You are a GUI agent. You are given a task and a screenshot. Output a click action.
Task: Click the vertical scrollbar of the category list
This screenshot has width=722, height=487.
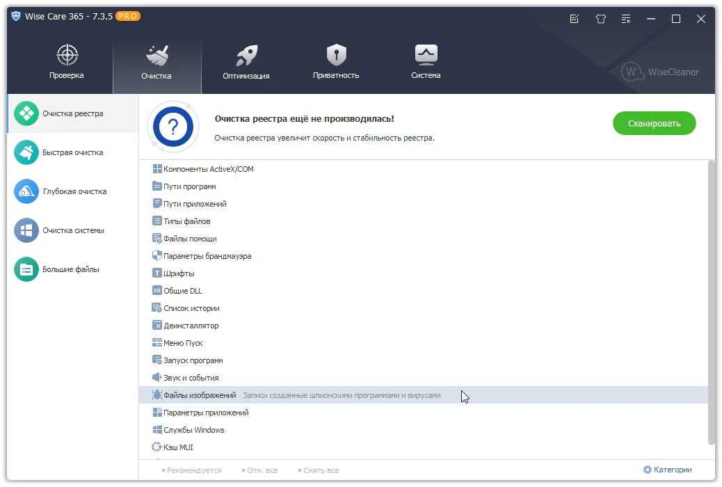pyautogui.click(x=711, y=299)
